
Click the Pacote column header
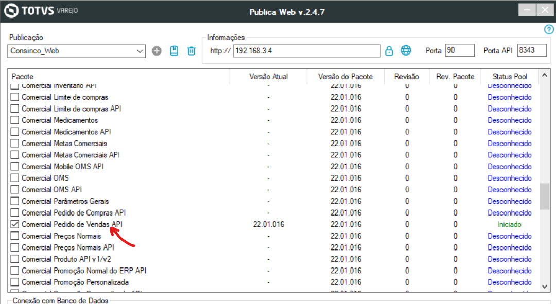pyautogui.click(x=119, y=77)
